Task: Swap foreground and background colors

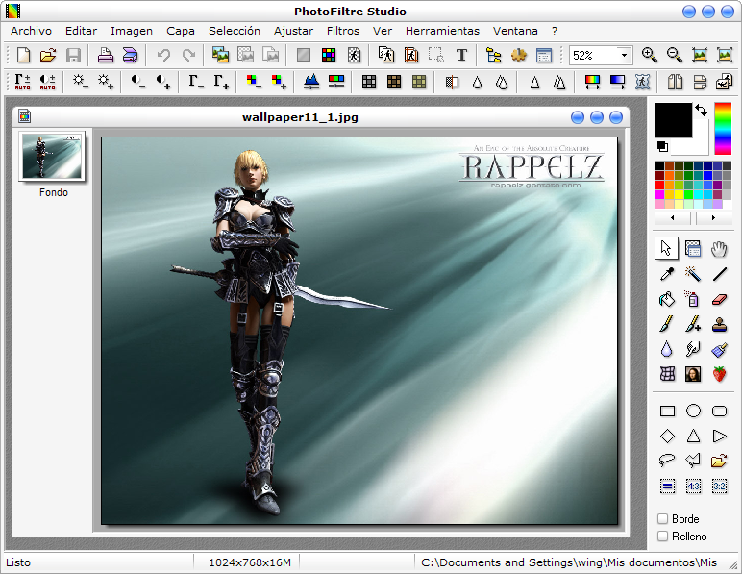Action: click(x=701, y=111)
